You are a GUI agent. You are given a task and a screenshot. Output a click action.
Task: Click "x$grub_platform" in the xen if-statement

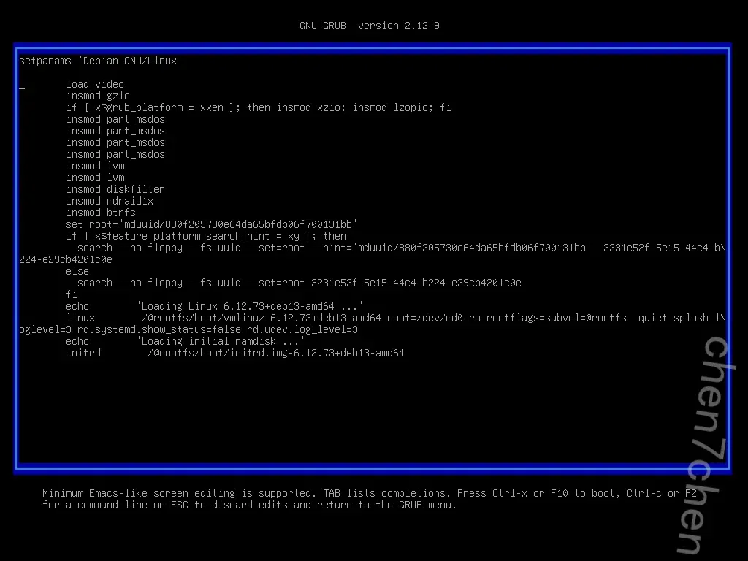(x=139, y=108)
